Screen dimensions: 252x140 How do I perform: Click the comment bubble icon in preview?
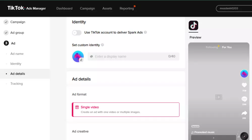coord(244,99)
